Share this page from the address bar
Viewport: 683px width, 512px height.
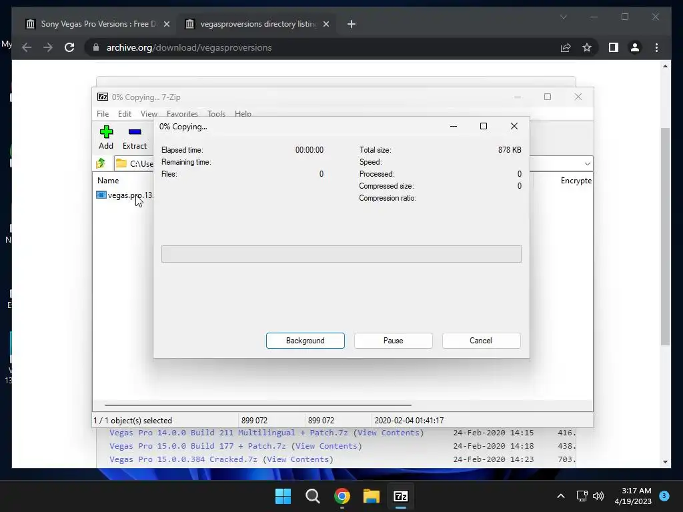tap(566, 47)
